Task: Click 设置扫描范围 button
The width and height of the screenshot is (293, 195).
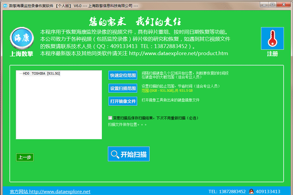Action: (123, 88)
